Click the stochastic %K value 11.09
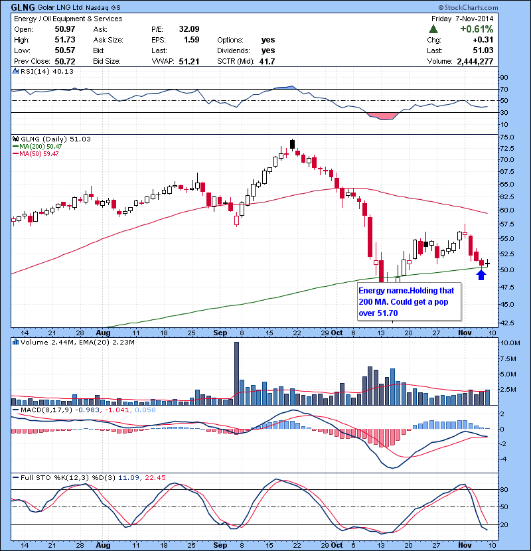The height and width of the screenshot is (551, 531). pos(129,477)
